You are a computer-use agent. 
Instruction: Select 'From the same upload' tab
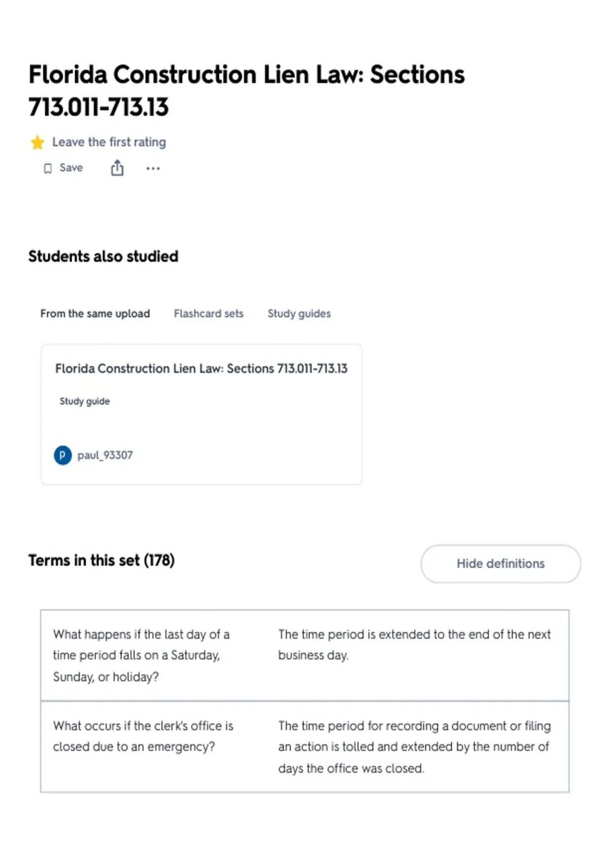coord(95,314)
